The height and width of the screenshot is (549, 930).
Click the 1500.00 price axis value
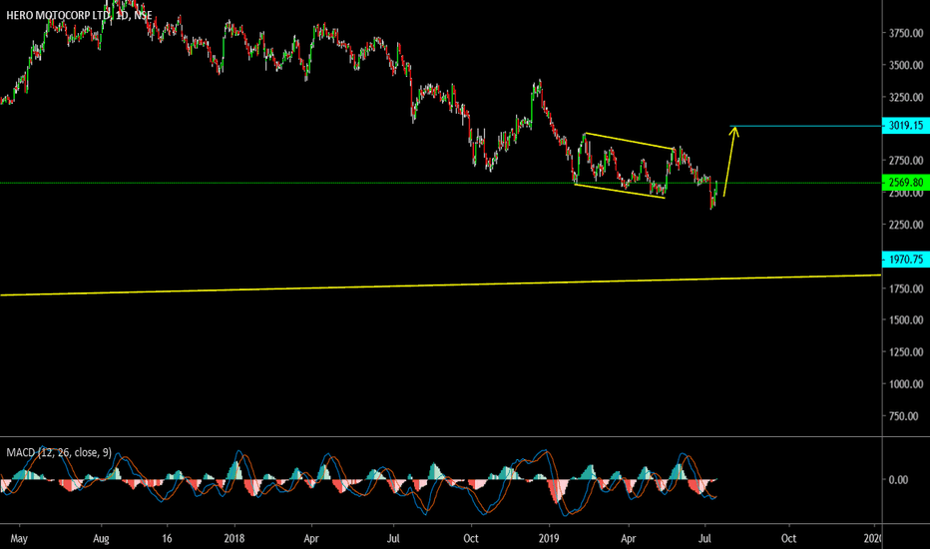[x=906, y=320]
